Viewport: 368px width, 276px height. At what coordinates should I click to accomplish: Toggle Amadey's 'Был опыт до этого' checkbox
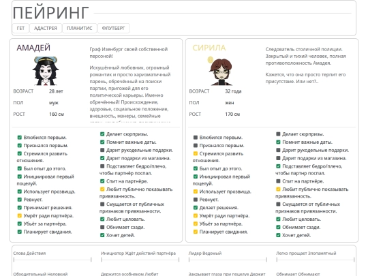click(20, 168)
